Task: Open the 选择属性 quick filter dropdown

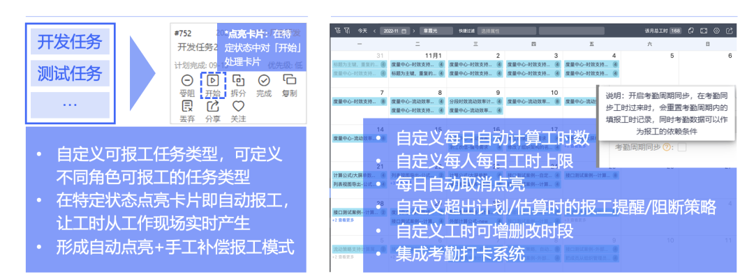Action: (508, 31)
